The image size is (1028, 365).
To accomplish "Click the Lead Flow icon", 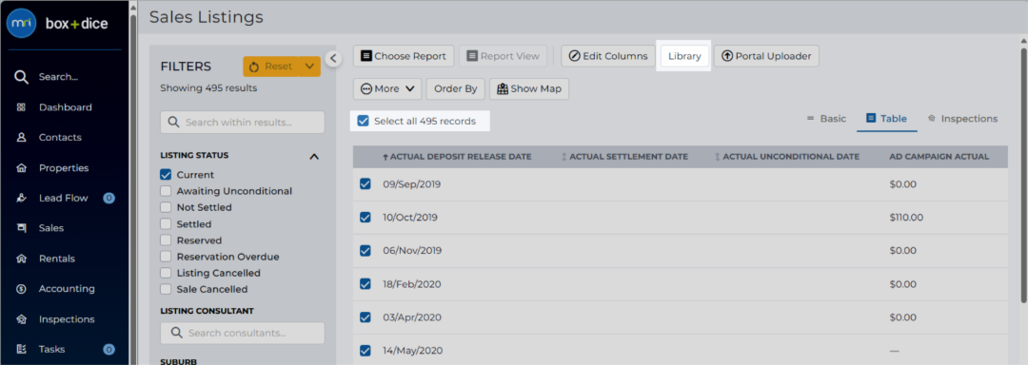I will click(21, 198).
